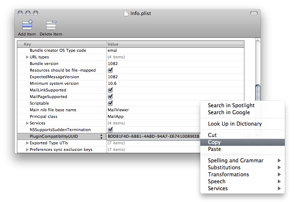Click the Info.plist document icon in title bar
Image resolution: width=294 pixels, height=202 pixels.
pos(126,13)
